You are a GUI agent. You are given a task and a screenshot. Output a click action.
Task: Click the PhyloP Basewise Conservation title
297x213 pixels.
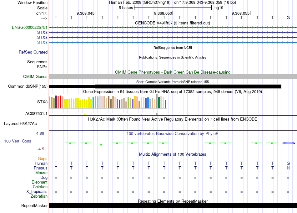(x=173, y=134)
